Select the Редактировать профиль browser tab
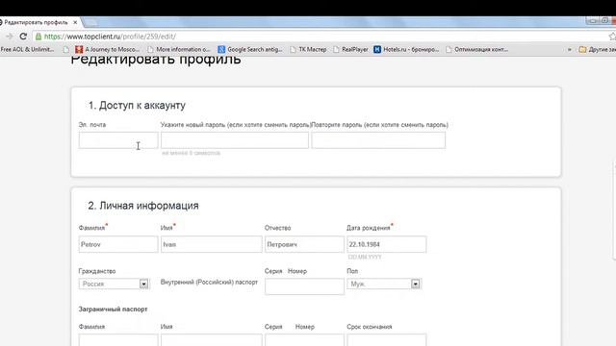 pos(38,22)
